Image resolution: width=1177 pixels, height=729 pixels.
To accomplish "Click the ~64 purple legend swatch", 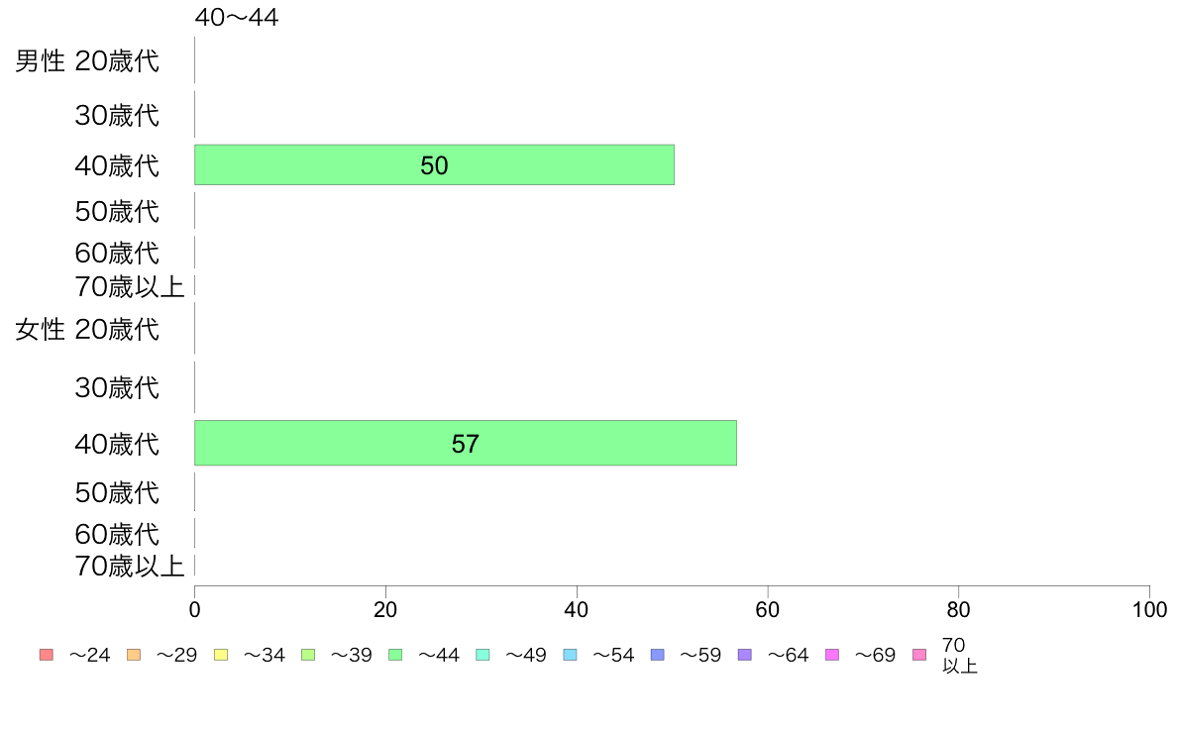I will (745, 655).
